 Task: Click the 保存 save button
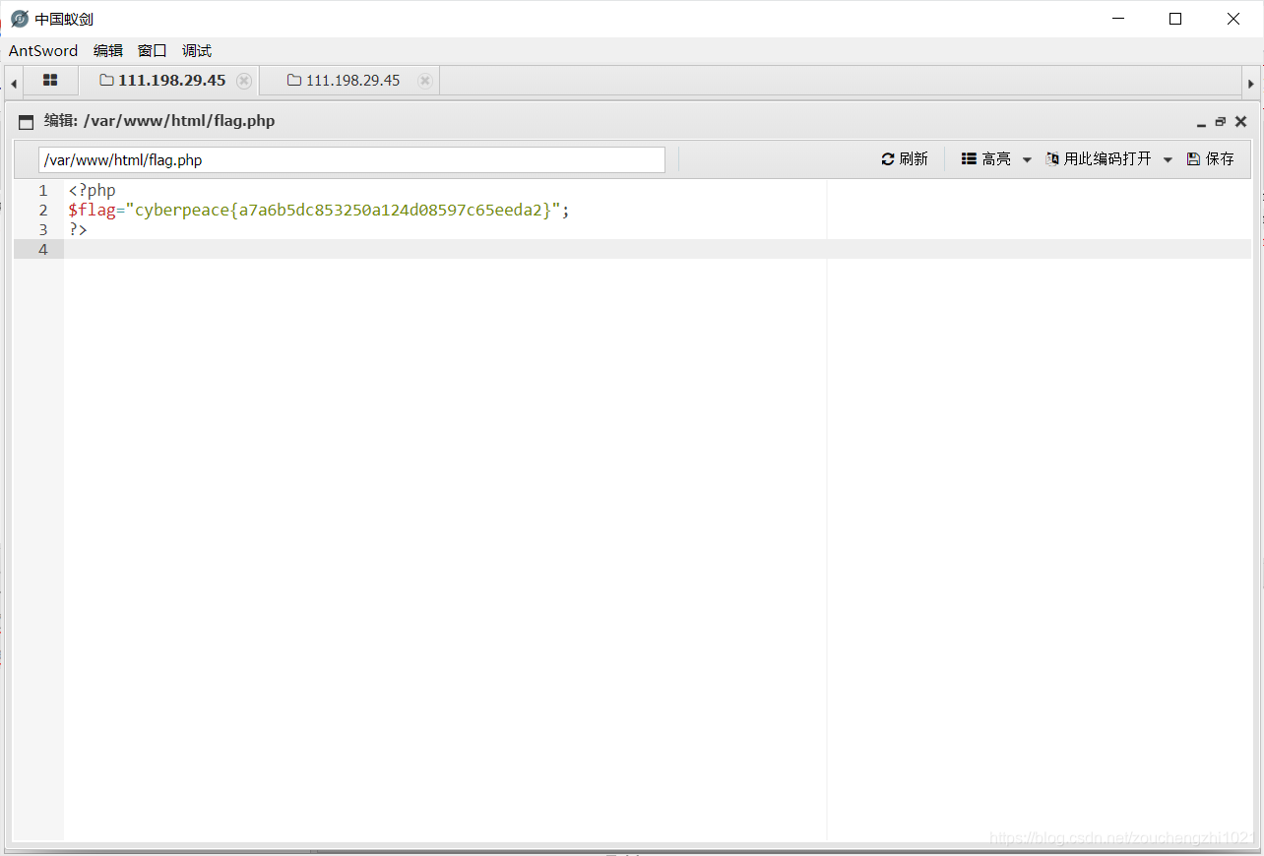[1211, 159]
